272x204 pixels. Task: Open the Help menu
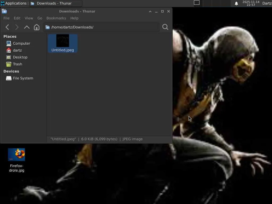point(74,18)
